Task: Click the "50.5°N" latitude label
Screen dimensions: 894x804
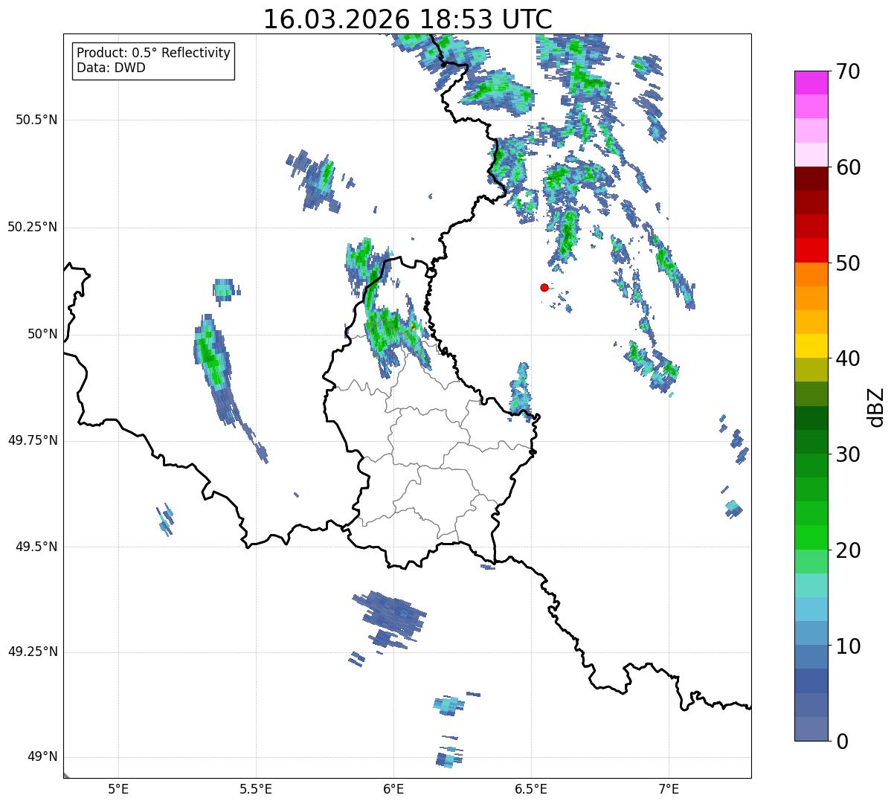Action: pos(36,120)
